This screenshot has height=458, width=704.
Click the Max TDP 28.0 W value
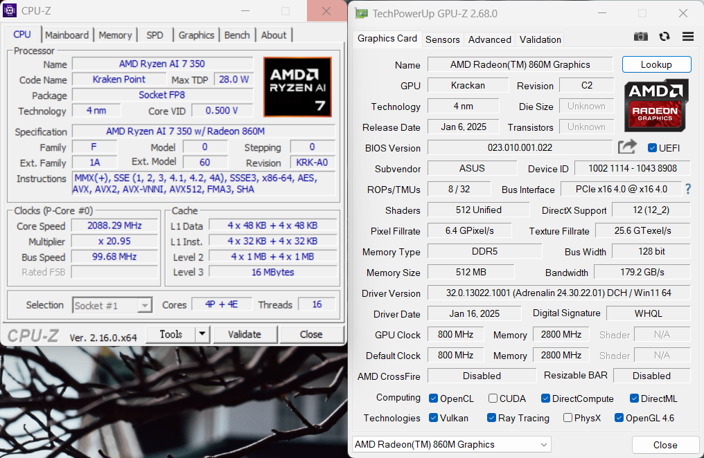tap(234, 80)
